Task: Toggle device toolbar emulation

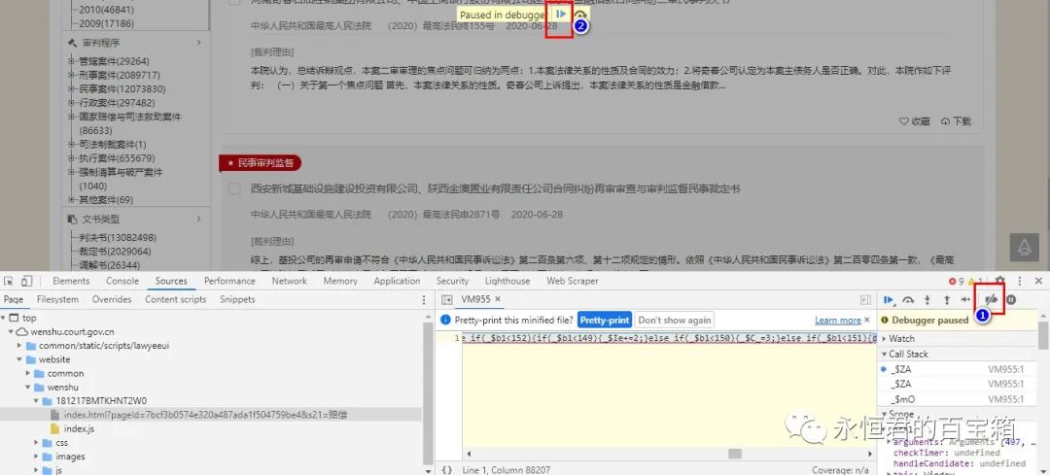Action: point(26,281)
